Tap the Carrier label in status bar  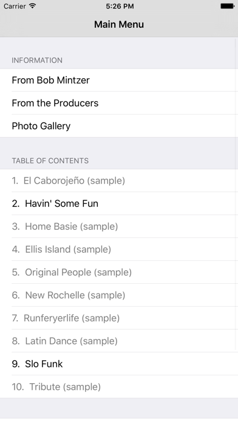[15, 6]
